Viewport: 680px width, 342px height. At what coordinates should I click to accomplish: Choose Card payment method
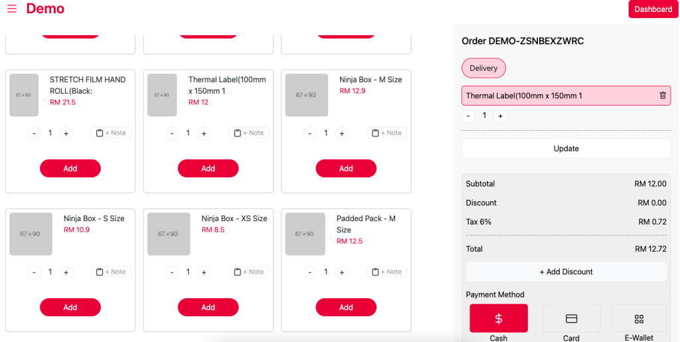[571, 318]
